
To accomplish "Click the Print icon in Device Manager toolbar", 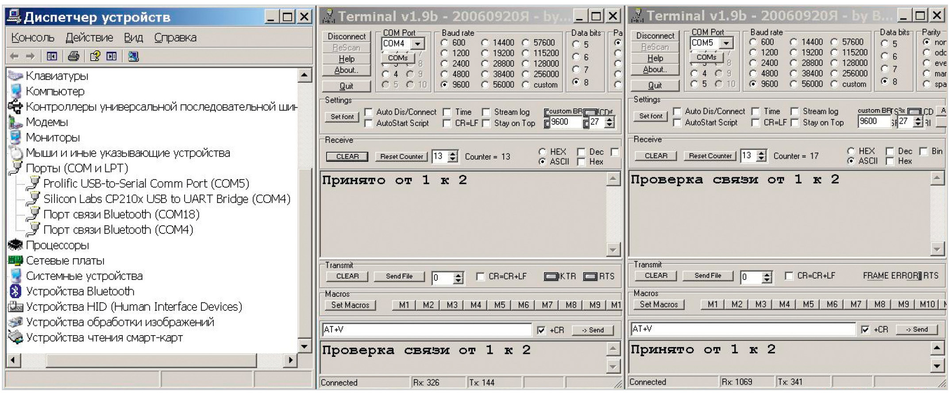I will click(x=73, y=56).
